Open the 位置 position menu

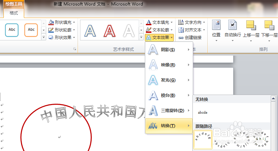pyautogui.click(x=216, y=31)
